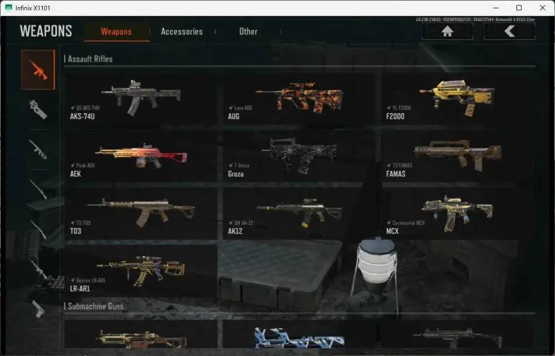This screenshot has width=555, height=356.
Task: Select the blue and white camo submachine gun
Action: (x=299, y=334)
